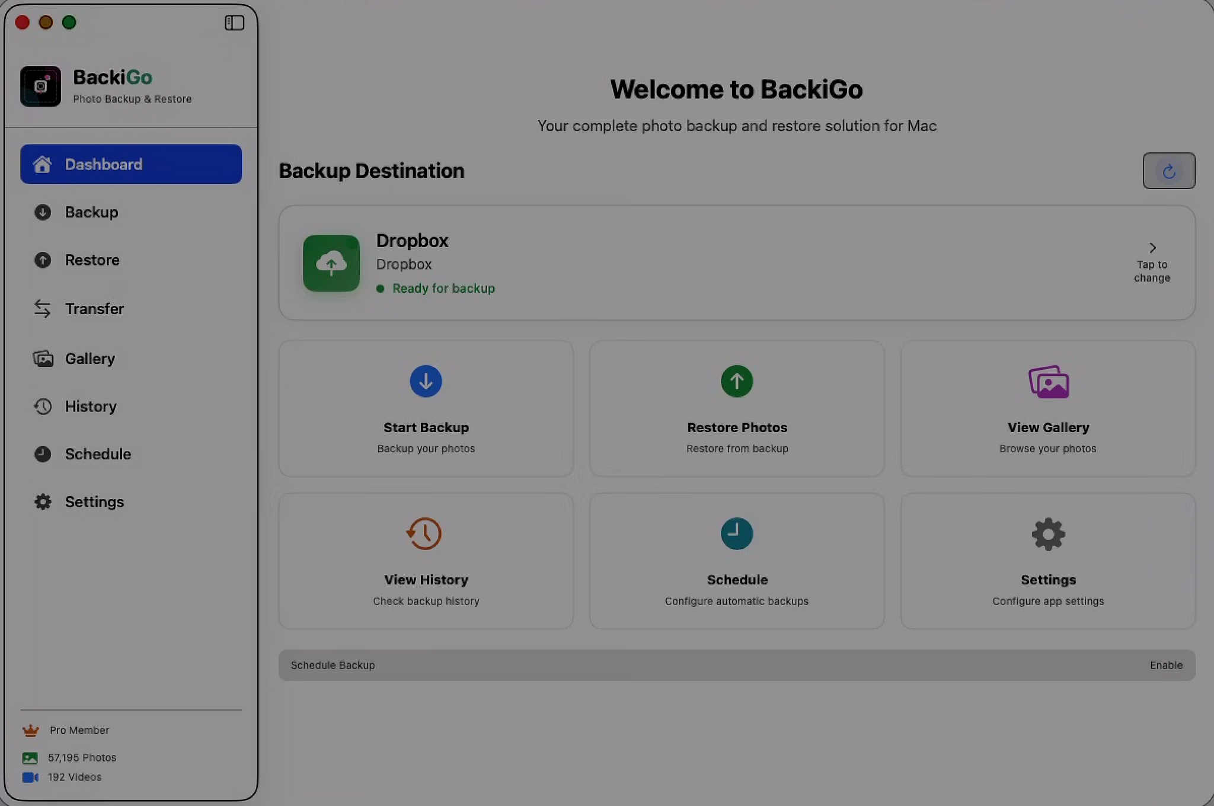Toggle the sidebar visibility button

[x=234, y=23]
